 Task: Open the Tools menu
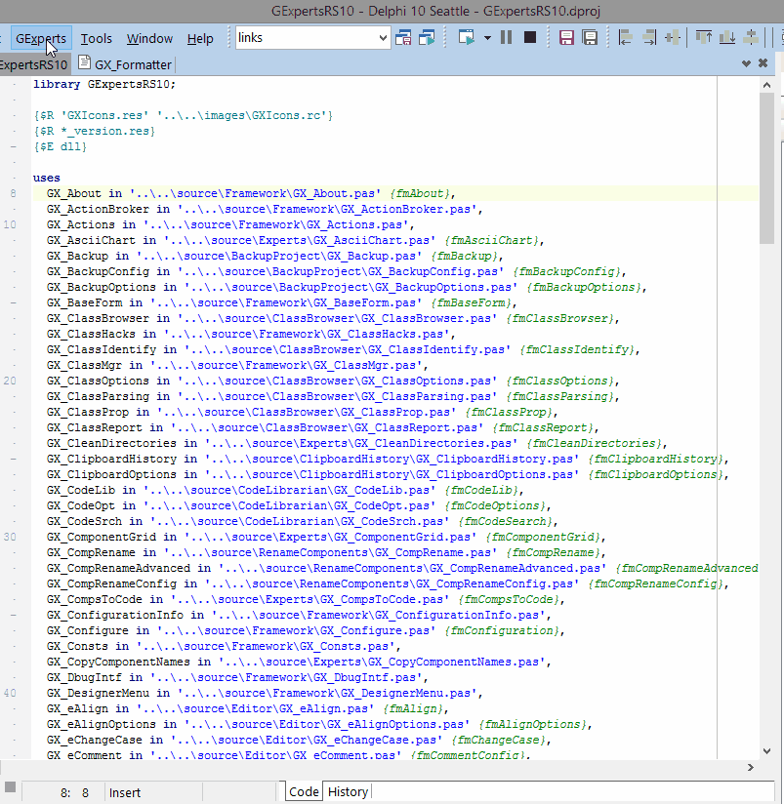(x=96, y=38)
